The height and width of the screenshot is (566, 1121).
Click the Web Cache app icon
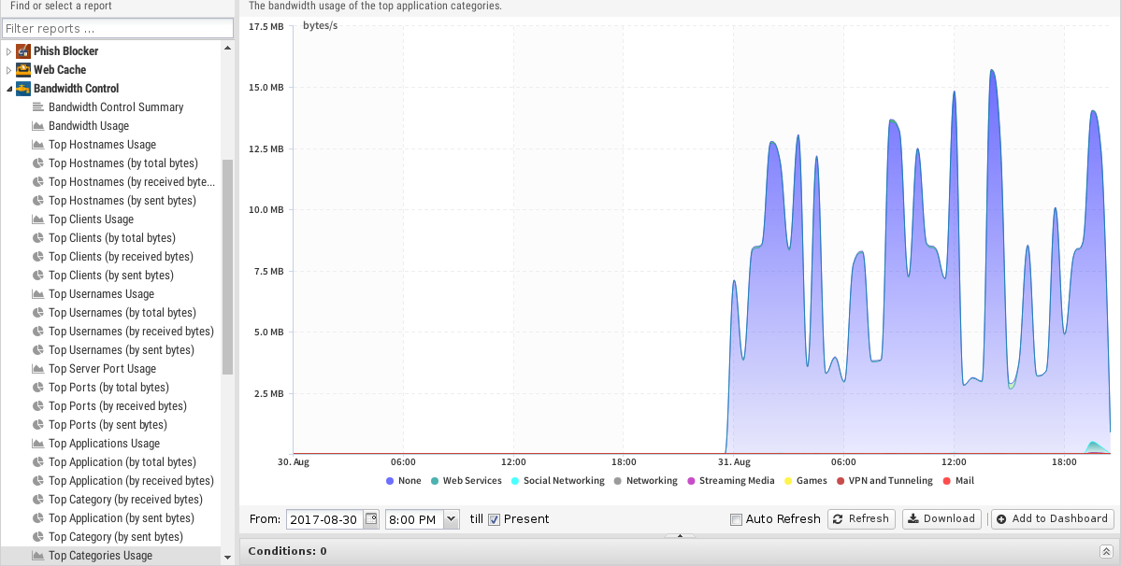click(x=23, y=70)
